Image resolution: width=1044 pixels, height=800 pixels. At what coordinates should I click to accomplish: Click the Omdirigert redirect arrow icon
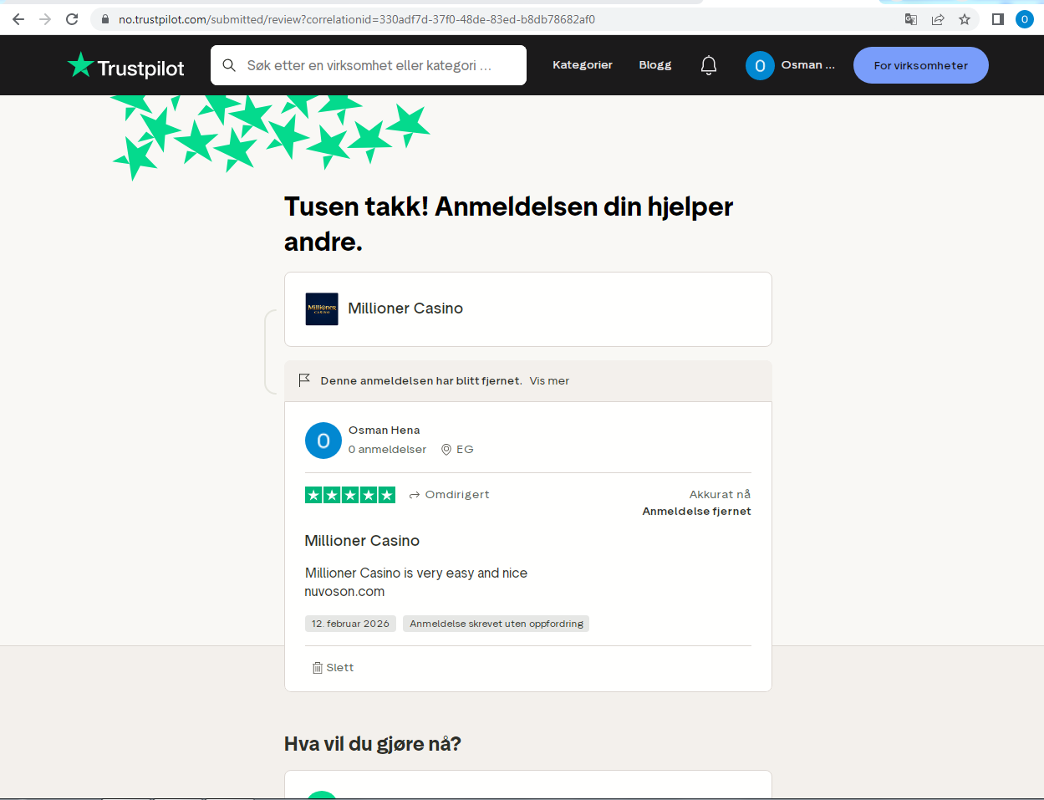[x=415, y=495]
